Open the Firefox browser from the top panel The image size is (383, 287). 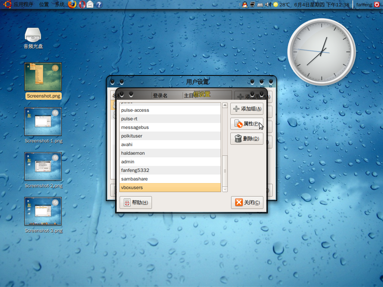tap(72, 4)
